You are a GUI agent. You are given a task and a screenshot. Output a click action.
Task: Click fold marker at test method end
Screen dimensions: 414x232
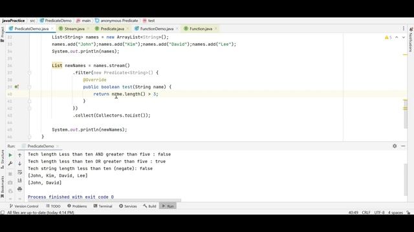pyautogui.click(x=30, y=101)
